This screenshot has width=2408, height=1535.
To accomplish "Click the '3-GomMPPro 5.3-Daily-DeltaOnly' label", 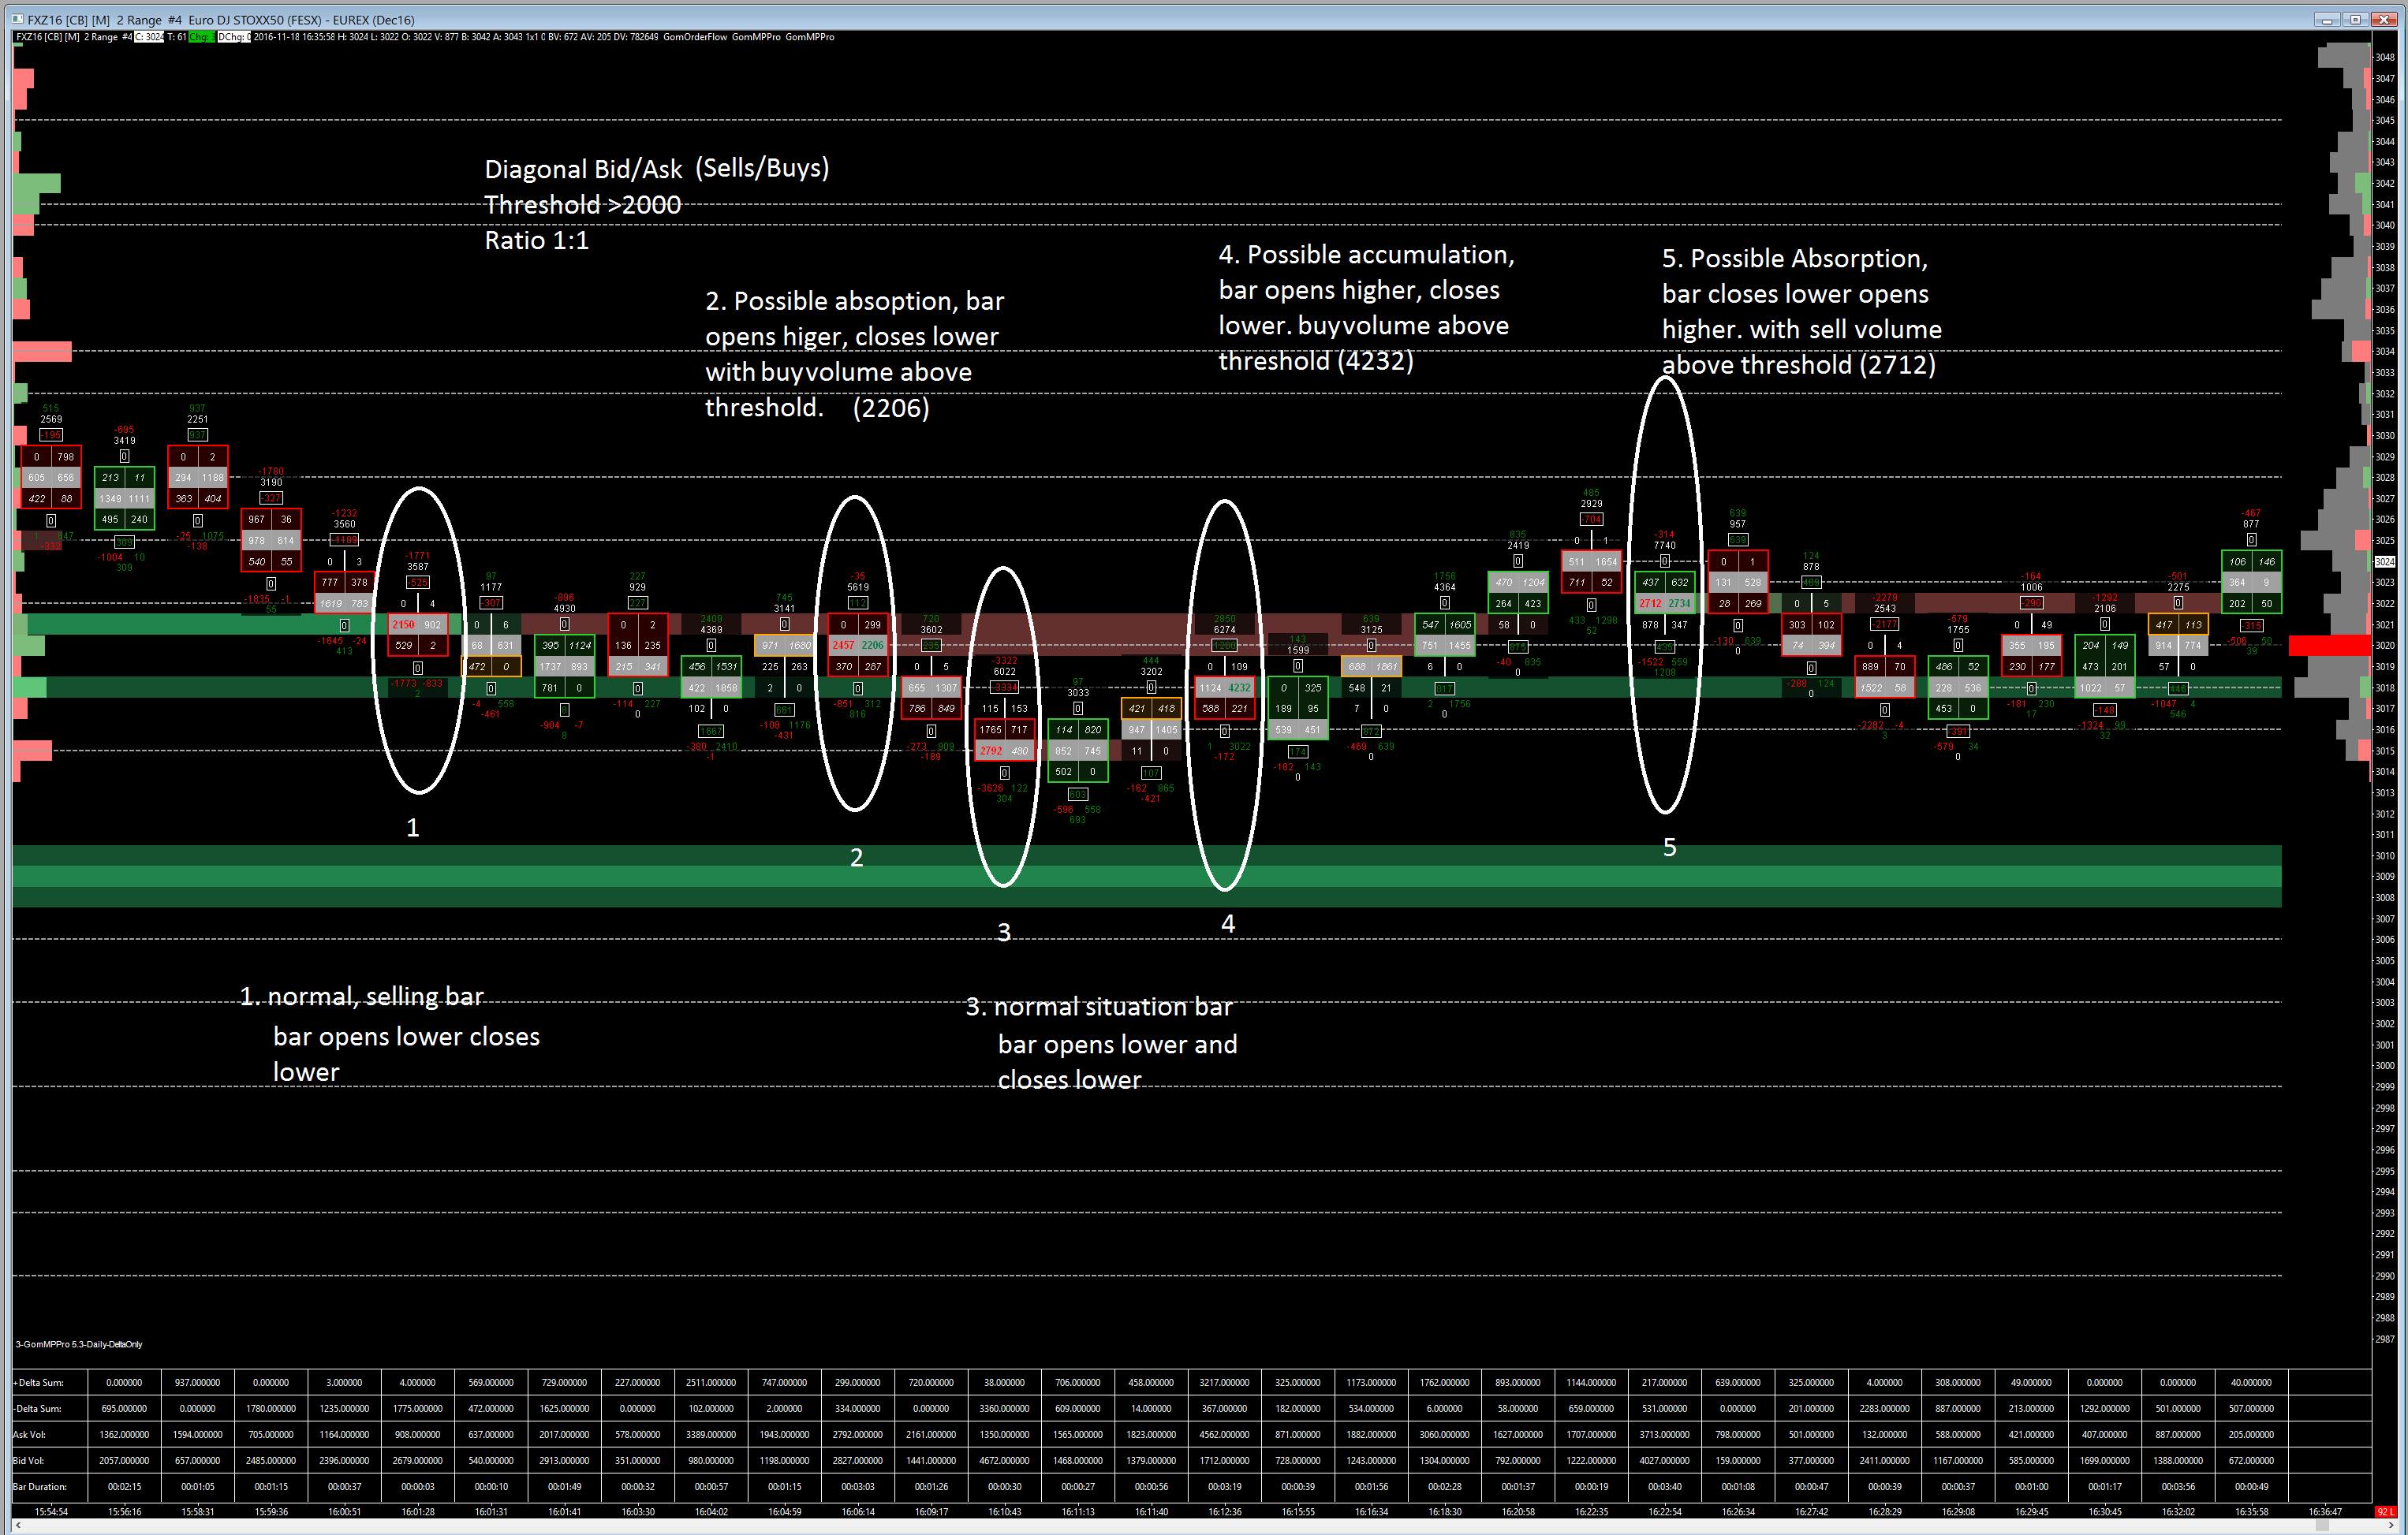I will 78,1344.
